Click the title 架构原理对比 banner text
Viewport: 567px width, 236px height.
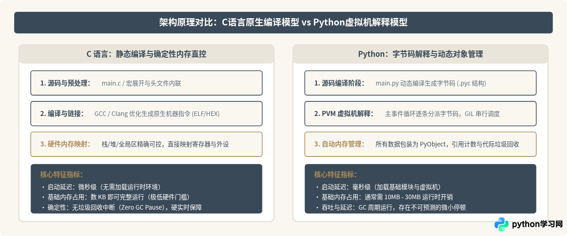click(x=283, y=22)
